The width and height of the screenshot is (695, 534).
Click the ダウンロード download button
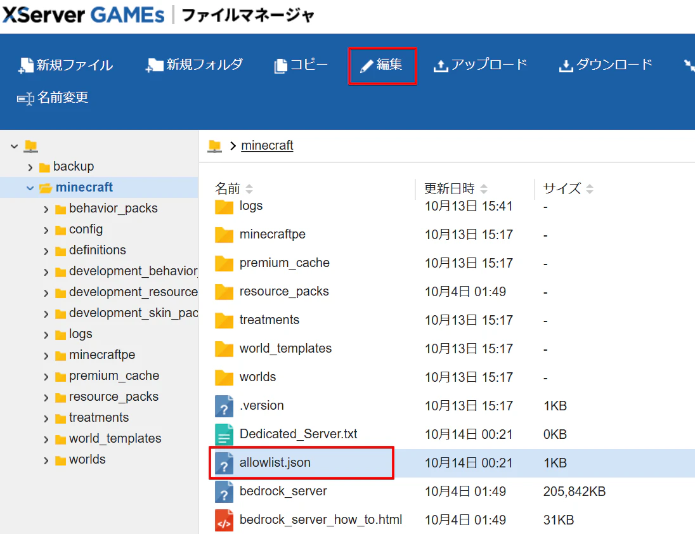point(606,65)
